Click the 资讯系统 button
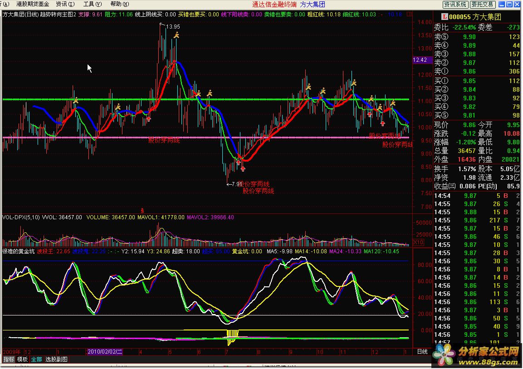Viewport: 523px width, 369px height. [455, 5]
